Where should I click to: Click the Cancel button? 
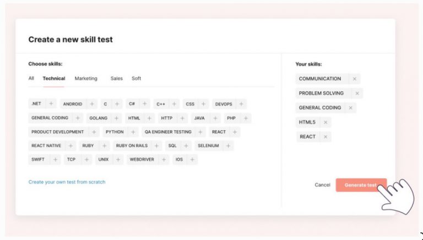tap(322, 185)
